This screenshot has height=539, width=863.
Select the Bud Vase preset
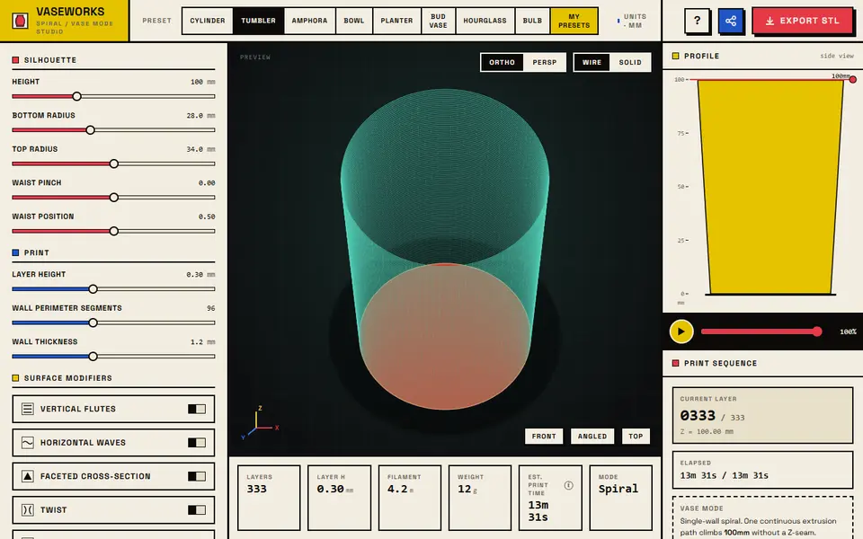(x=438, y=21)
